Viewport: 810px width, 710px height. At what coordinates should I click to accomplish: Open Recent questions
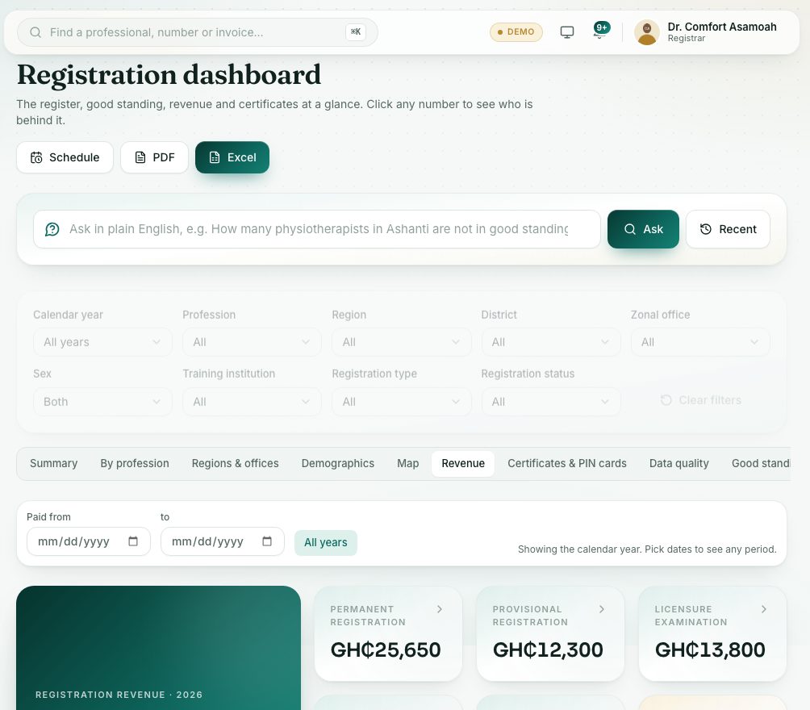pos(728,229)
